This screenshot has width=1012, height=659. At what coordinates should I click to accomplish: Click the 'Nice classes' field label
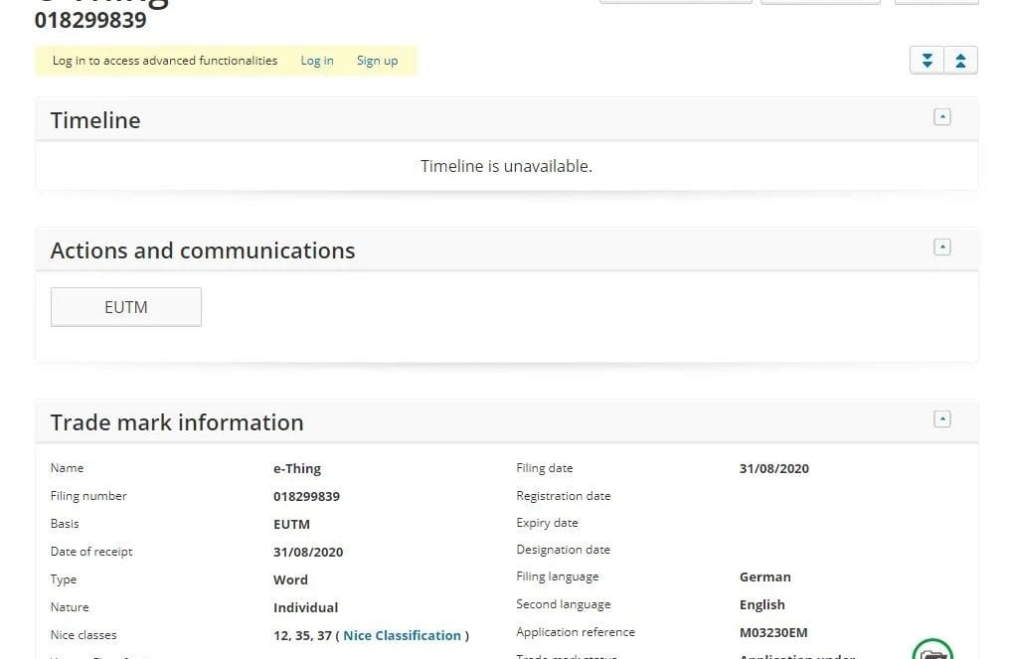(x=84, y=634)
